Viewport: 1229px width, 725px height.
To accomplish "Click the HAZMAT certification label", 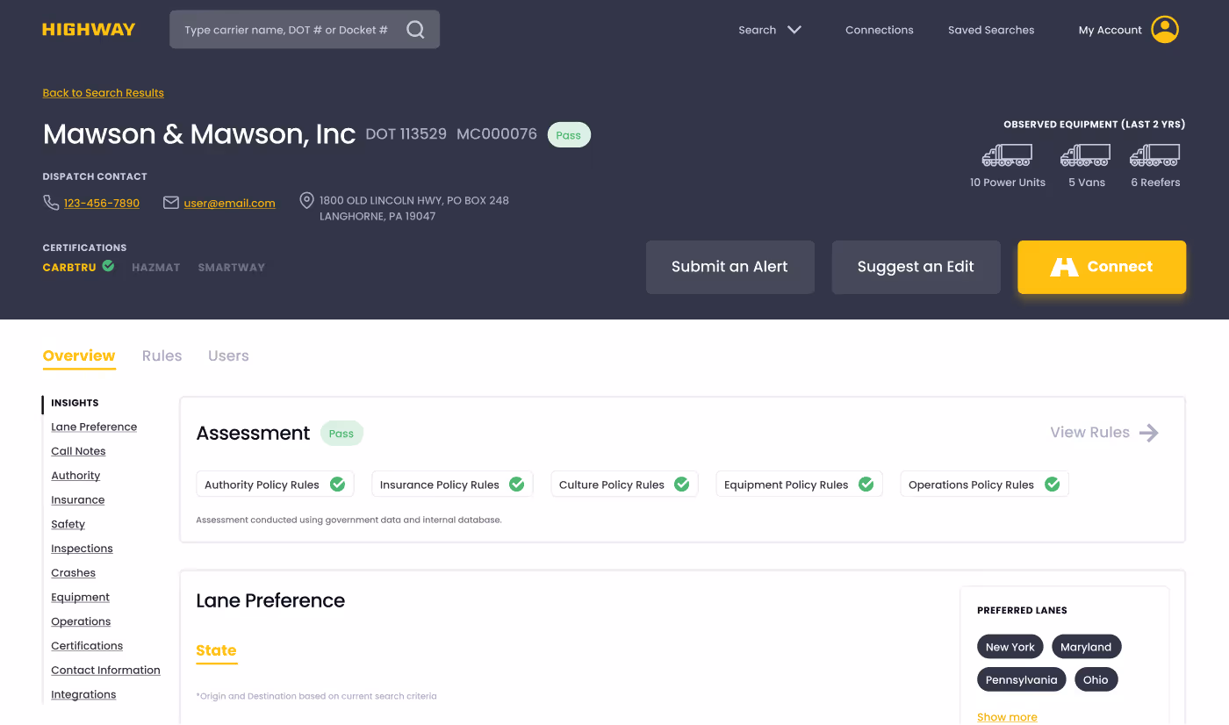I will point(156,268).
